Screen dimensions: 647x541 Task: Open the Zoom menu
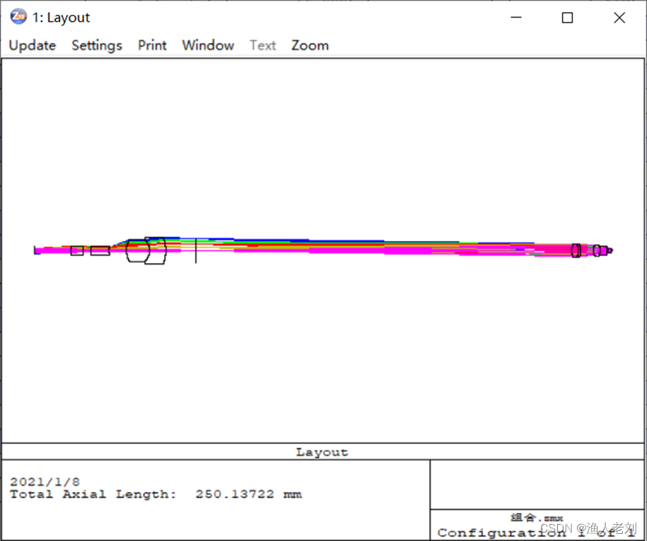click(x=310, y=45)
